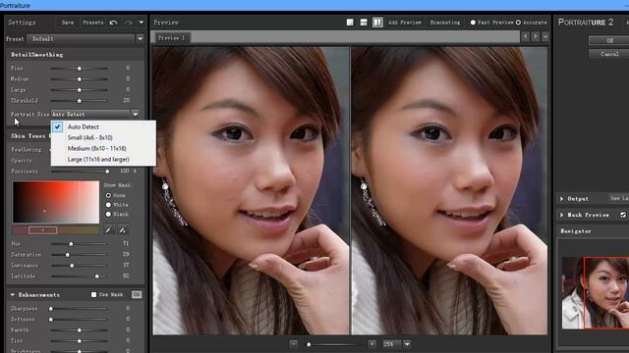Click the Bracketing button
The width and height of the screenshot is (629, 353).
pyautogui.click(x=445, y=23)
